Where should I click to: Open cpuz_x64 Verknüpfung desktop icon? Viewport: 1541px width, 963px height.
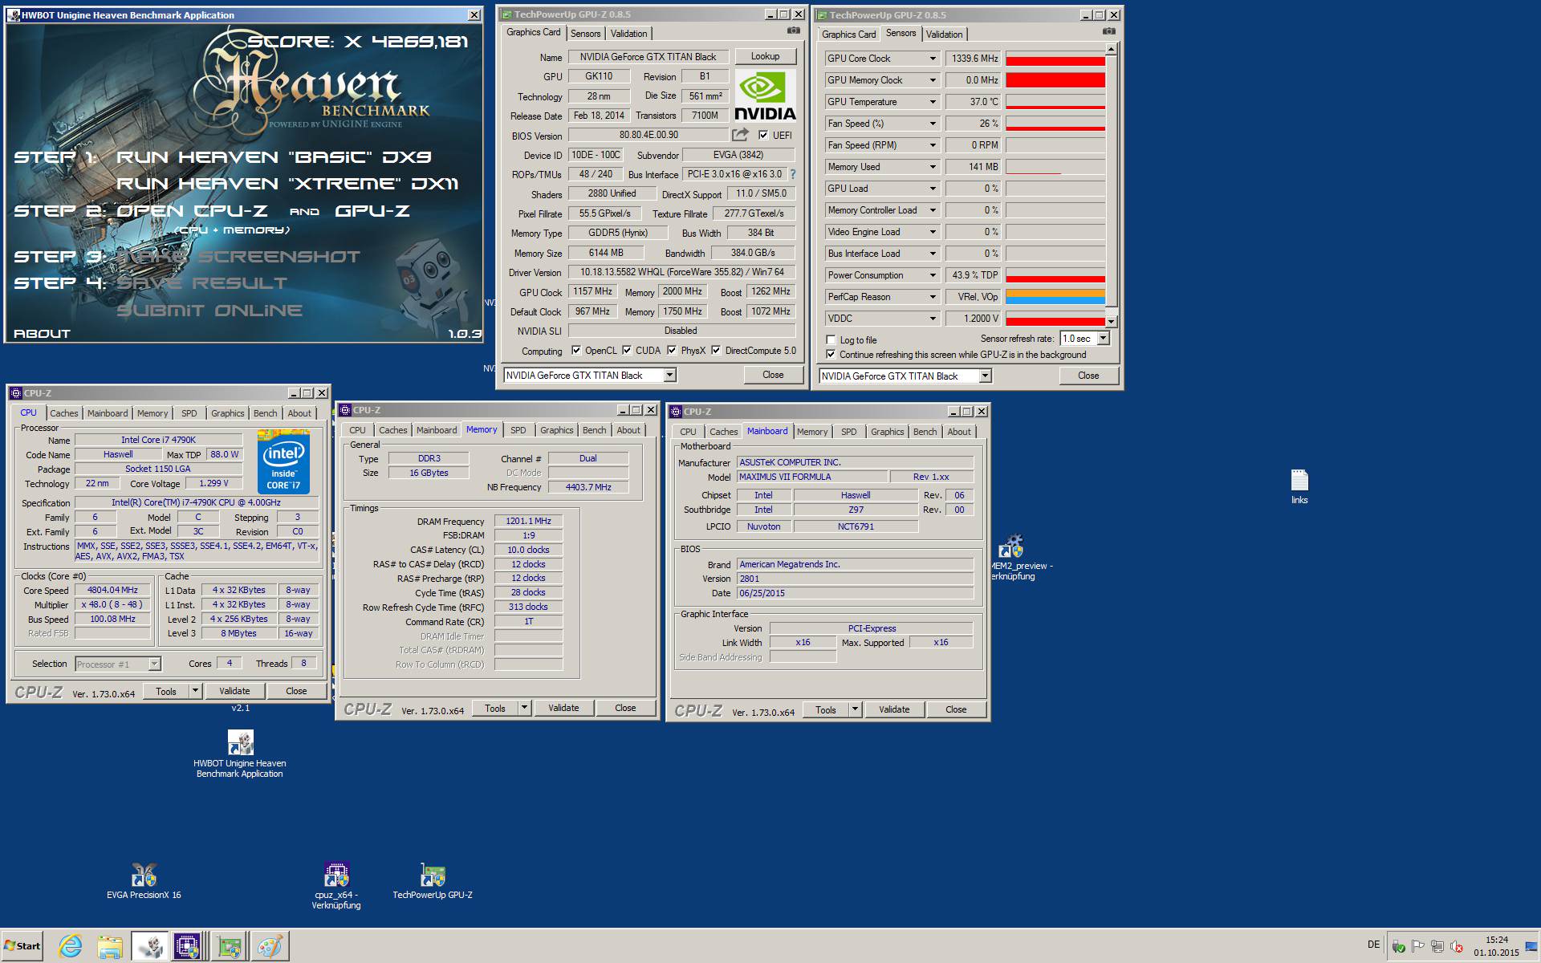point(336,885)
